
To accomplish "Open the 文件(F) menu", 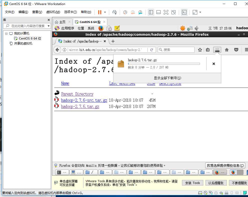I will click(x=9, y=12).
